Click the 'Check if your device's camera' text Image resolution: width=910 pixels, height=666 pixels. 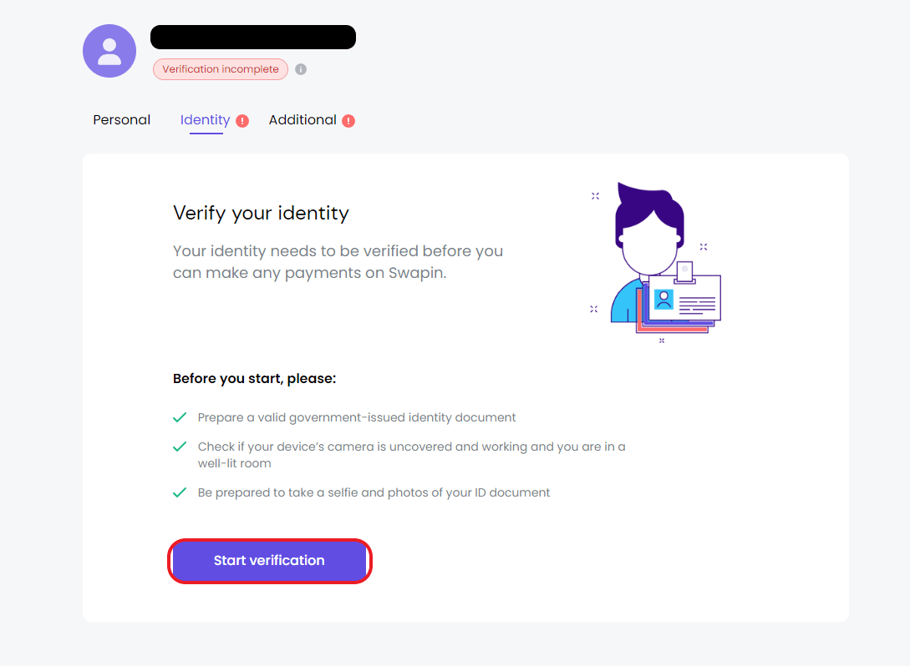tap(411, 455)
